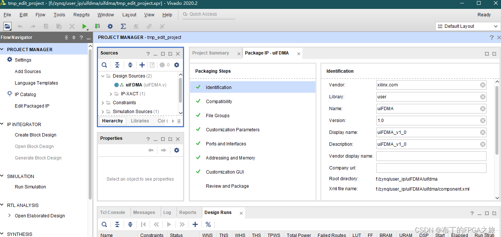This screenshot has height=237, width=501.
Task: Click the Company url input field
Action: (431, 168)
